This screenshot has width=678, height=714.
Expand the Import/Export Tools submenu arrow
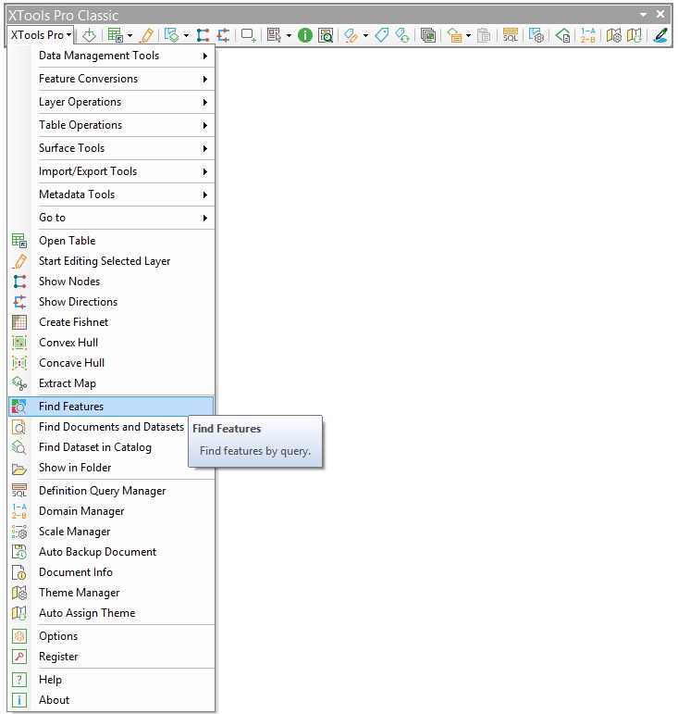click(205, 171)
